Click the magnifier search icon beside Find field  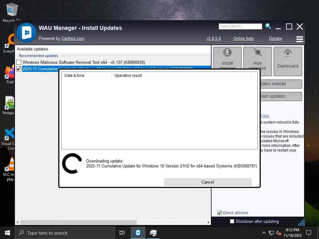[x=268, y=26]
